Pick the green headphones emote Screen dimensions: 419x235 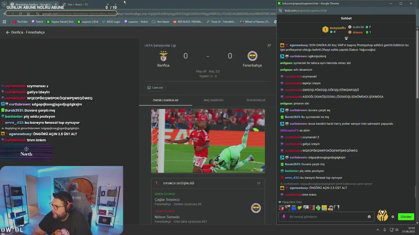tap(318, 208)
